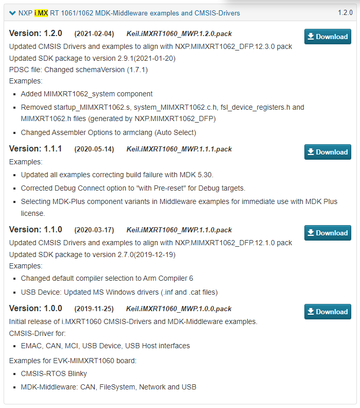Download the 2020-03-17 release pack
360x408 pixels.
tap(328, 233)
